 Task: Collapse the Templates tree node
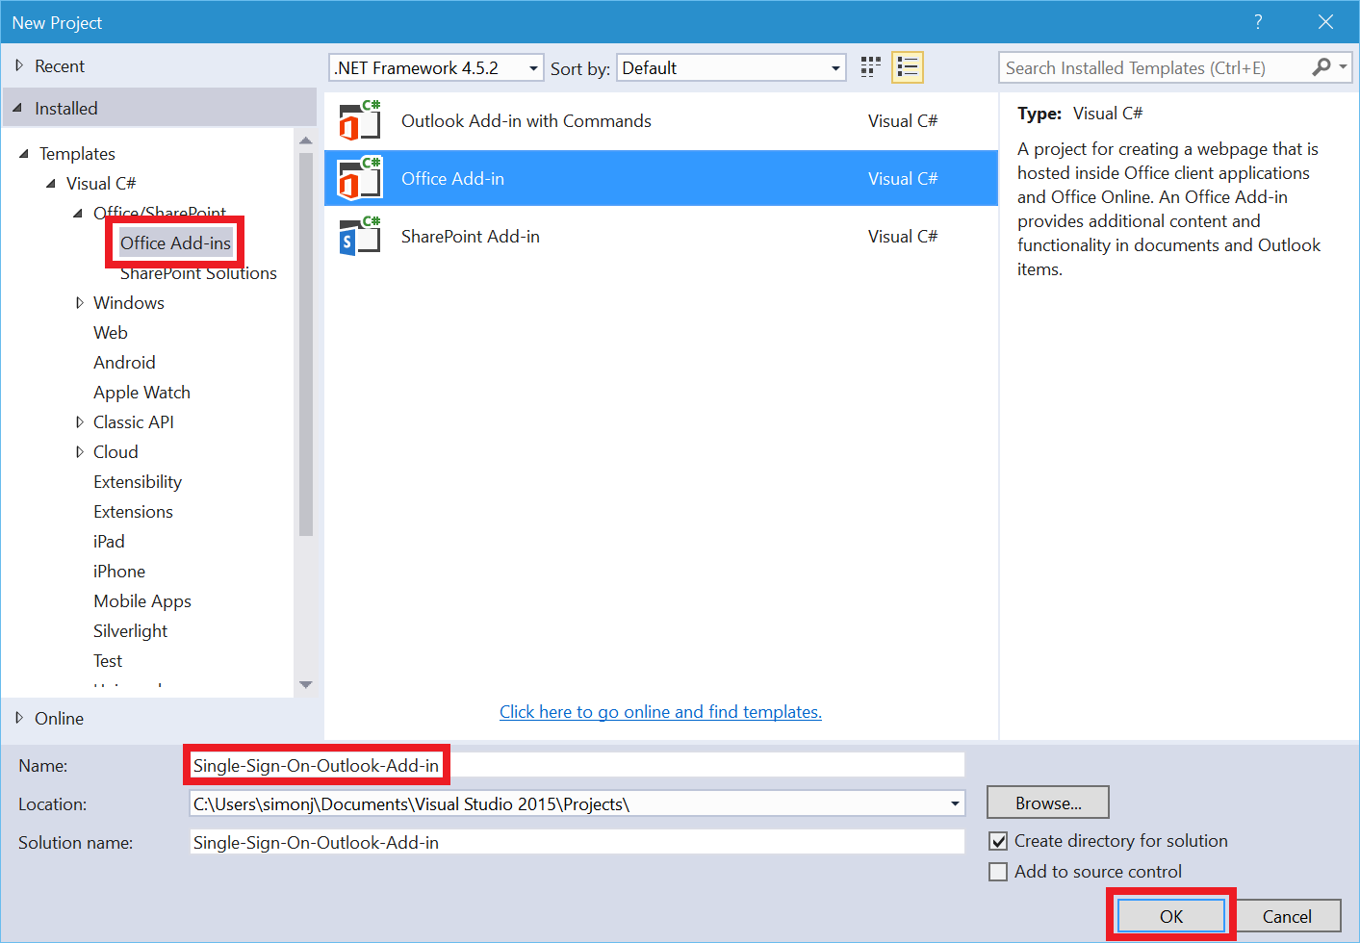click(x=24, y=154)
